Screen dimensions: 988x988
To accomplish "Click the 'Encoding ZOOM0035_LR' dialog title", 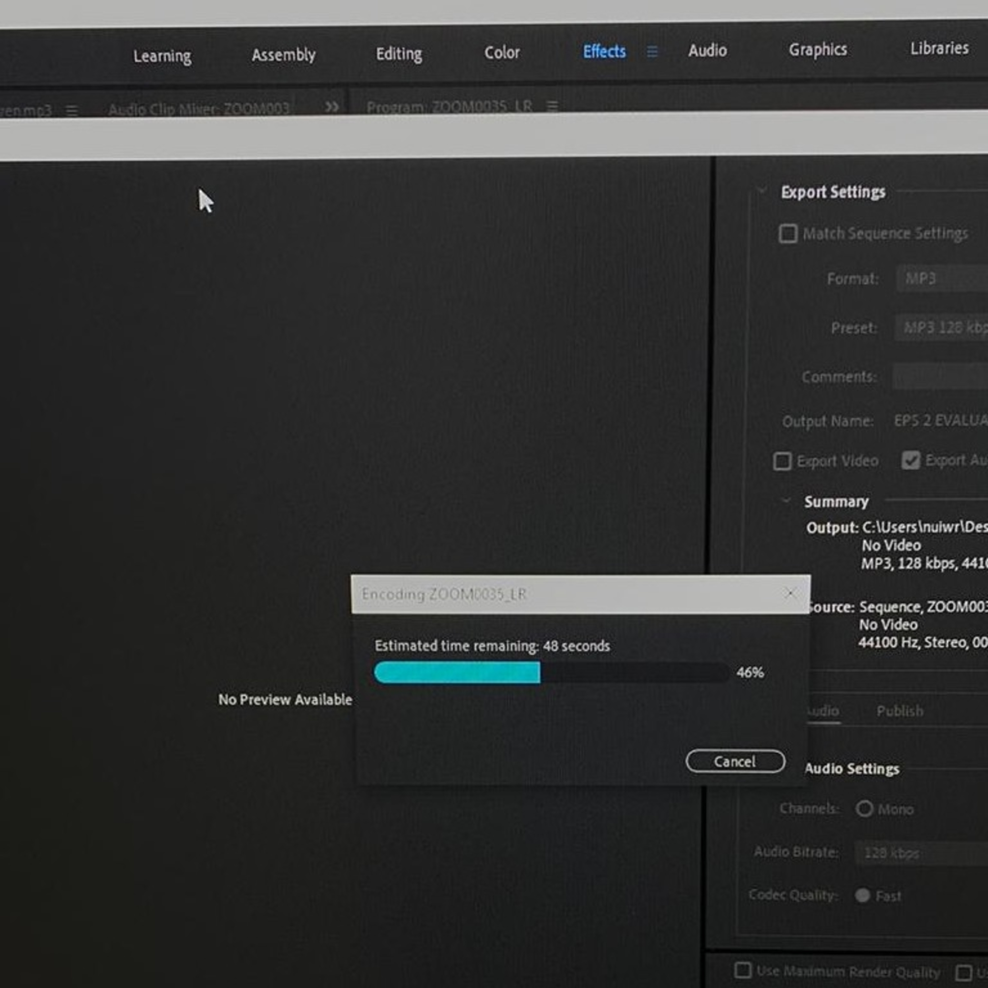I will [444, 594].
